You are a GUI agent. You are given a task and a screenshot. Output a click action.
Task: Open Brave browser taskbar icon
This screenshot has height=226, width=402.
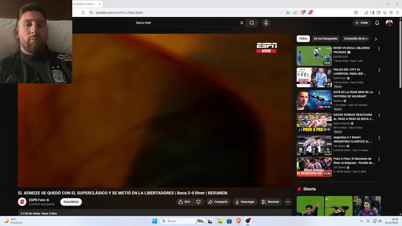click(238, 221)
